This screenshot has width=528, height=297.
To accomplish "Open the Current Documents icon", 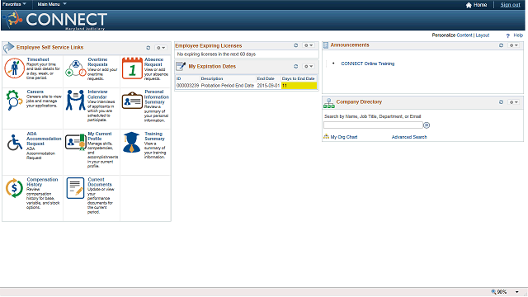I will pyautogui.click(x=75, y=188).
